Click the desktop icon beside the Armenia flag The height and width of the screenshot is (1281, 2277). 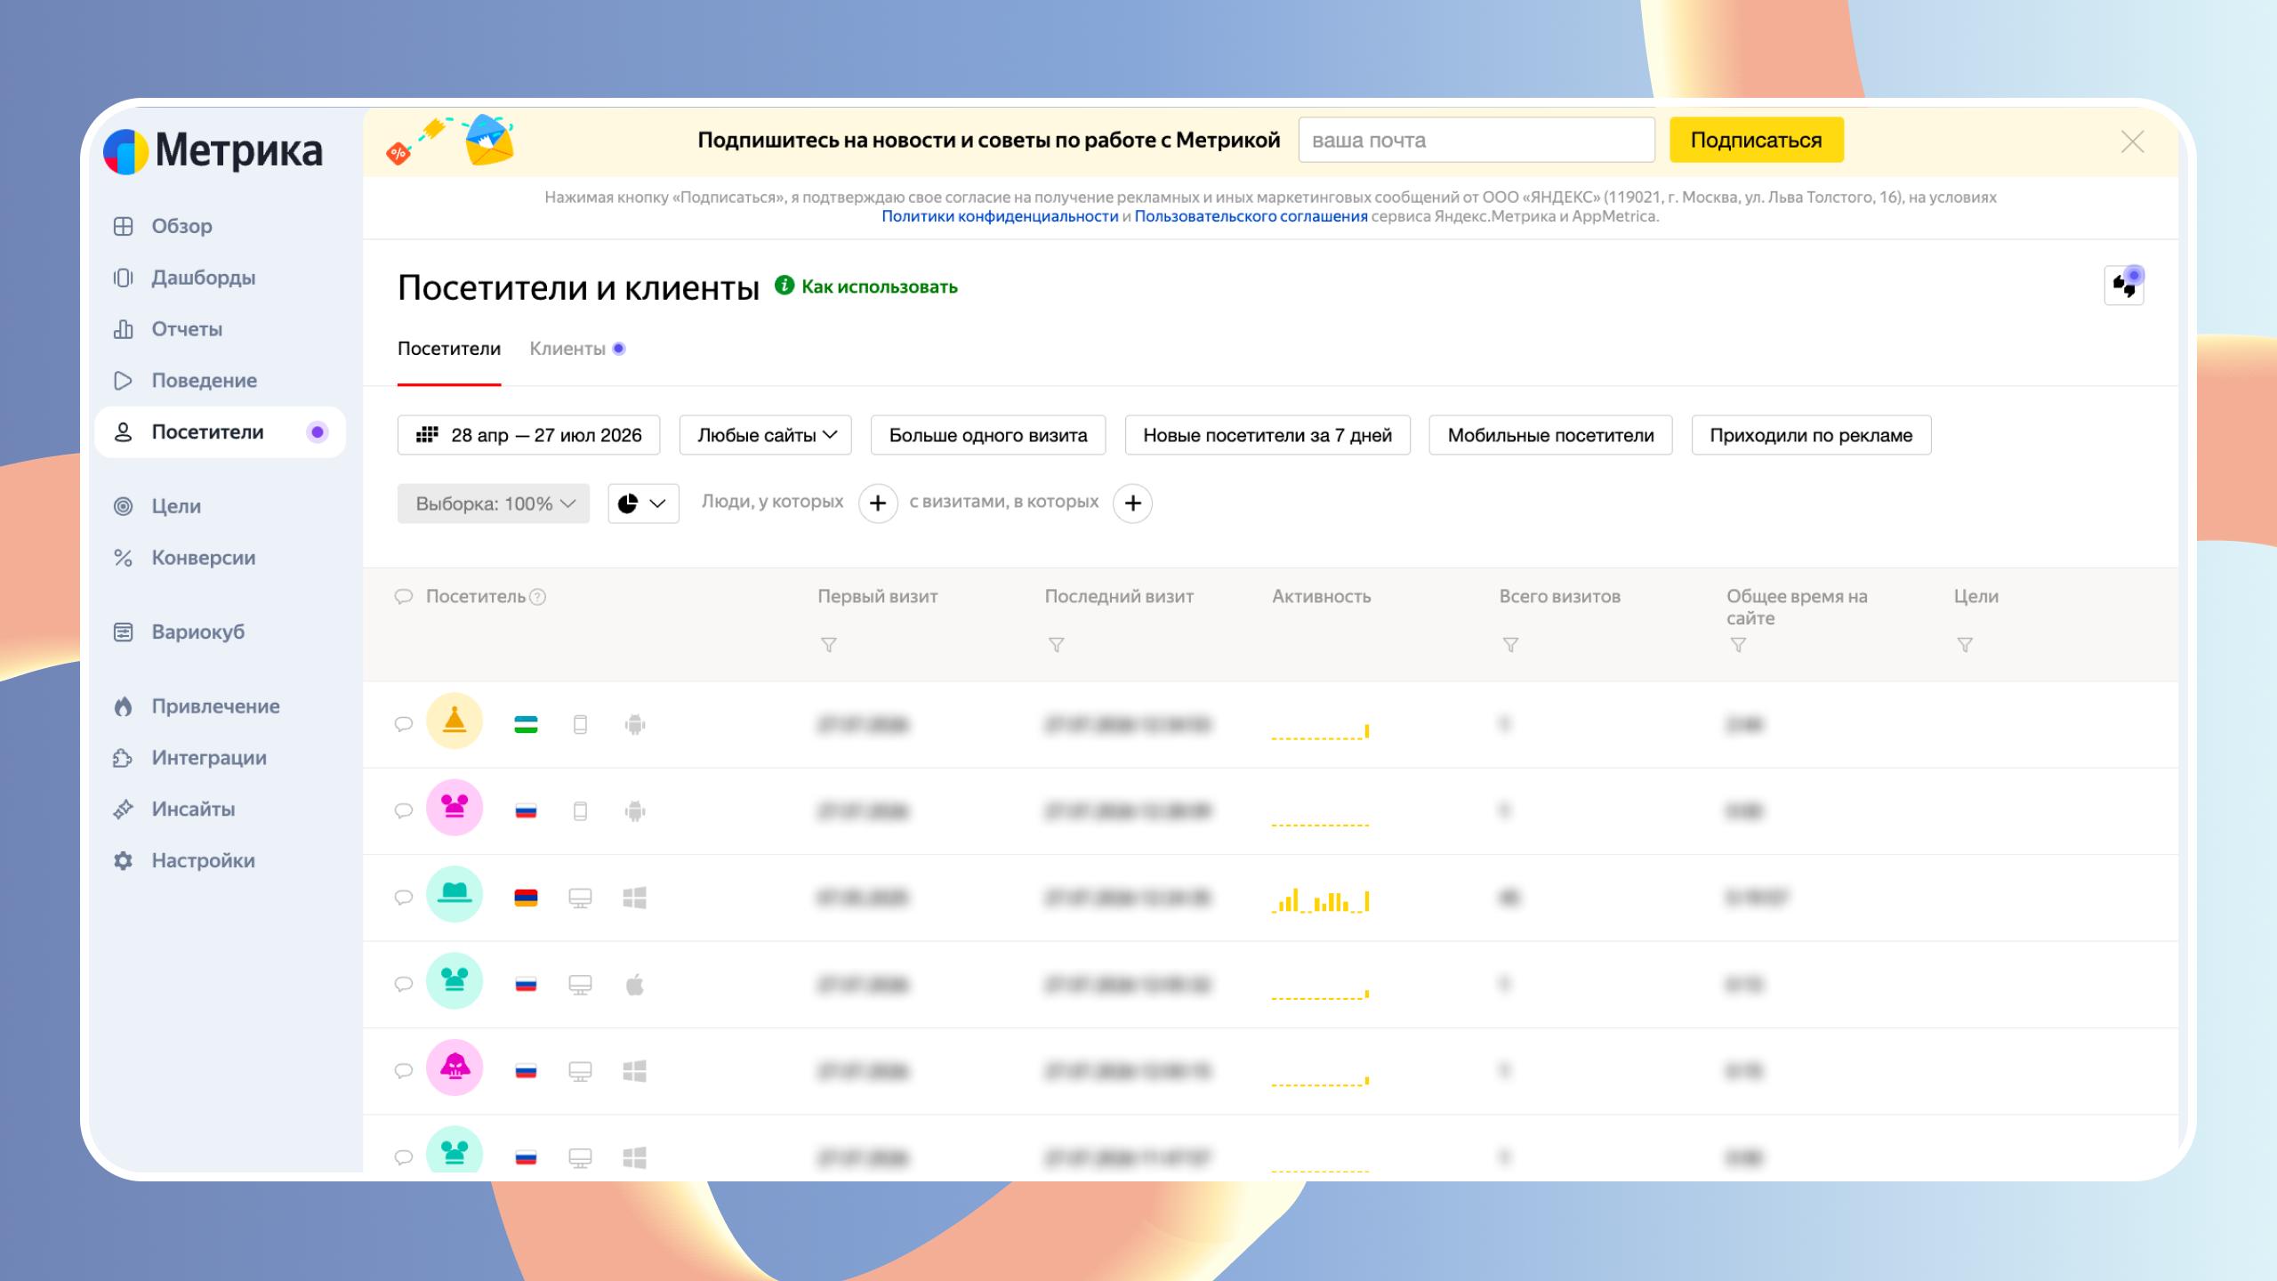pos(580,898)
